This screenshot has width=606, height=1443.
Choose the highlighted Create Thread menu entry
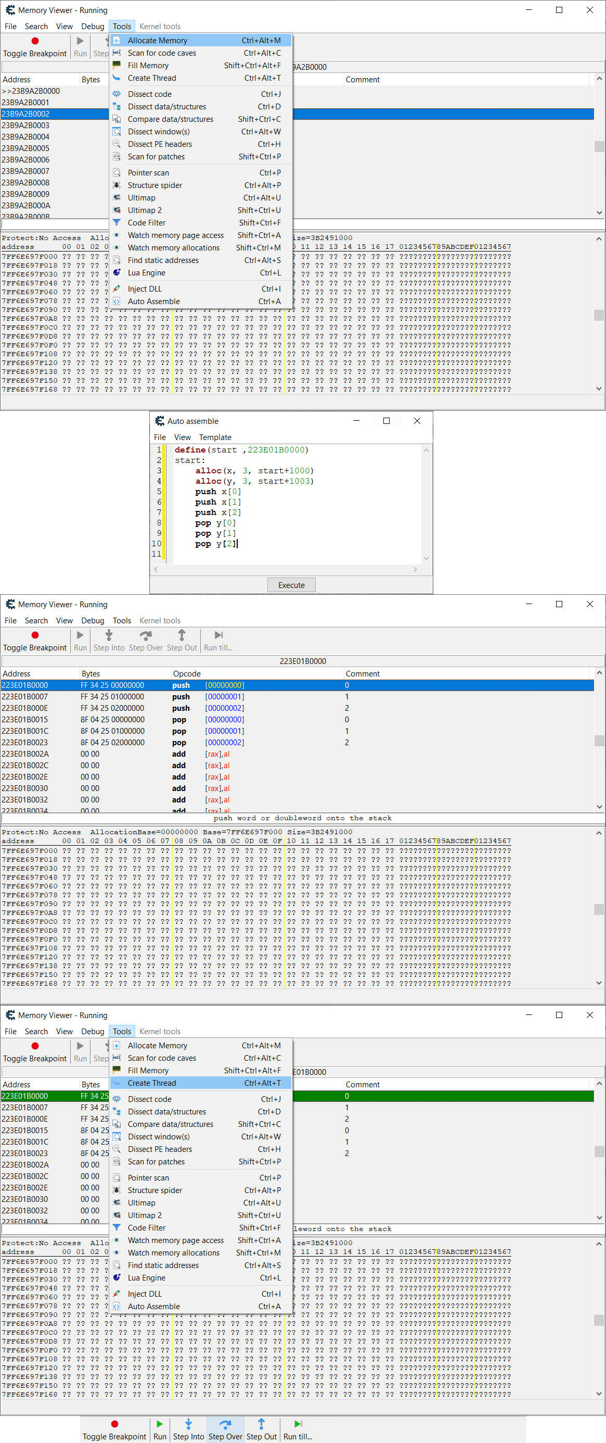click(x=152, y=1083)
